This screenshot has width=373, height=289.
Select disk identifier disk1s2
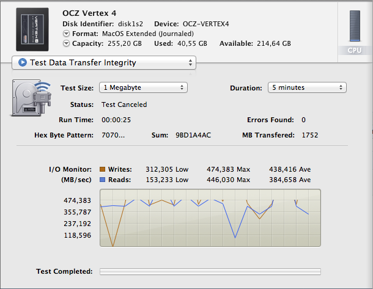[x=131, y=24]
